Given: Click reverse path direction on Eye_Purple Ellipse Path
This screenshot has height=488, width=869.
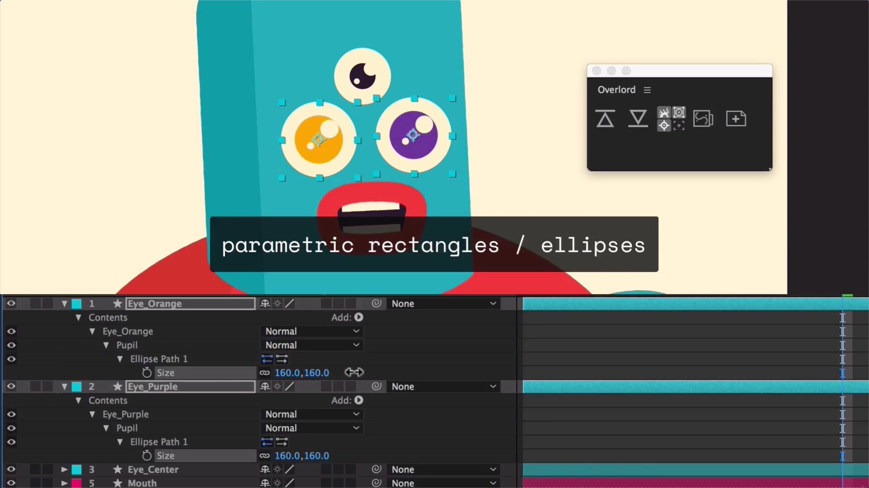Looking at the screenshot, I should [x=267, y=442].
